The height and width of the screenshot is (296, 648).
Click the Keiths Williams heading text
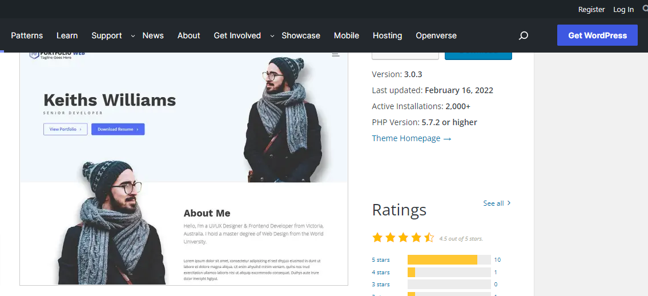(x=110, y=100)
